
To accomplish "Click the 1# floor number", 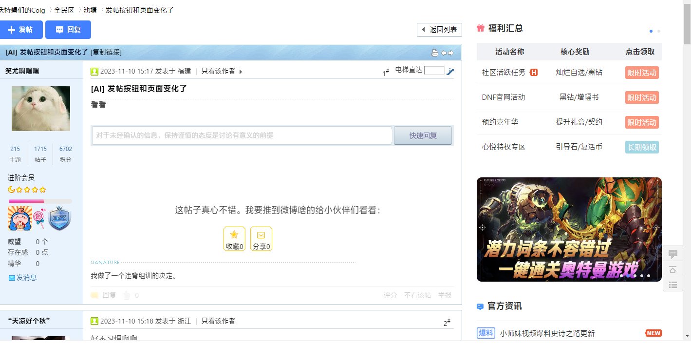I will point(386,73).
